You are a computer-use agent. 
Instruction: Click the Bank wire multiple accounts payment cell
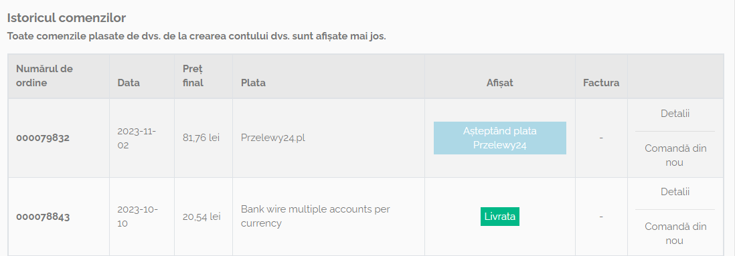[315, 216]
